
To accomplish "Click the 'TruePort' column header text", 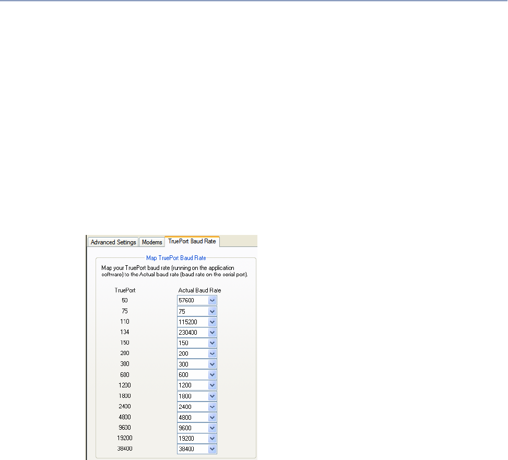I will click(125, 290).
